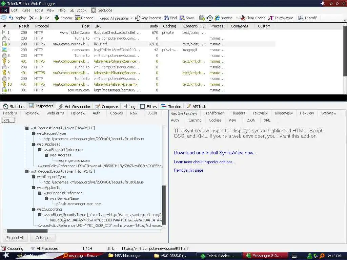
Task: Select session 3 with /RST.srf URL
Action: click(138, 44)
